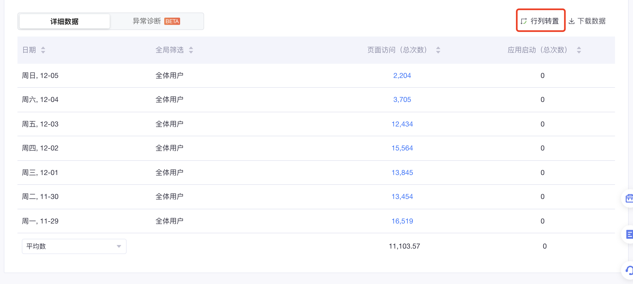Click 全体用户 in the 12-03 row

pyautogui.click(x=169, y=124)
